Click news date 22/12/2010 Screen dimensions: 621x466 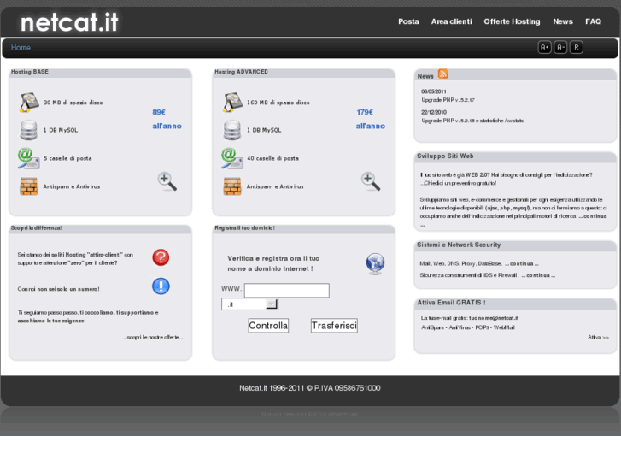[x=434, y=112]
